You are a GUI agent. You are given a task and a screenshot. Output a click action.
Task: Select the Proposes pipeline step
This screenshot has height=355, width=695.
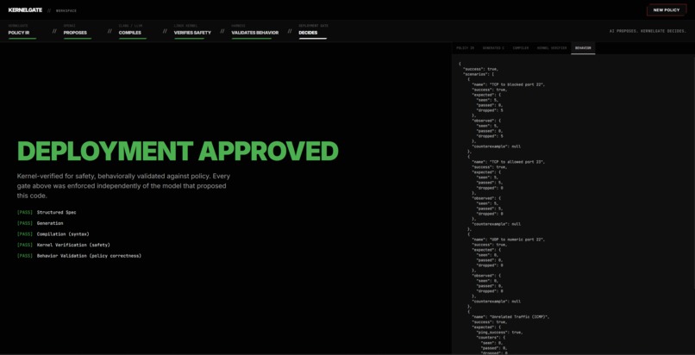77,33
